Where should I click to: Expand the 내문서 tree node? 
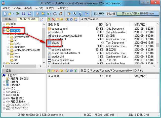[4, 82]
